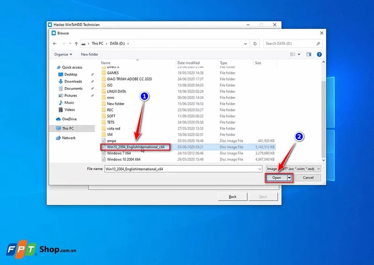The height and width of the screenshot is (265, 374).
Task: Sort files by Size column header
Action: click(258, 63)
